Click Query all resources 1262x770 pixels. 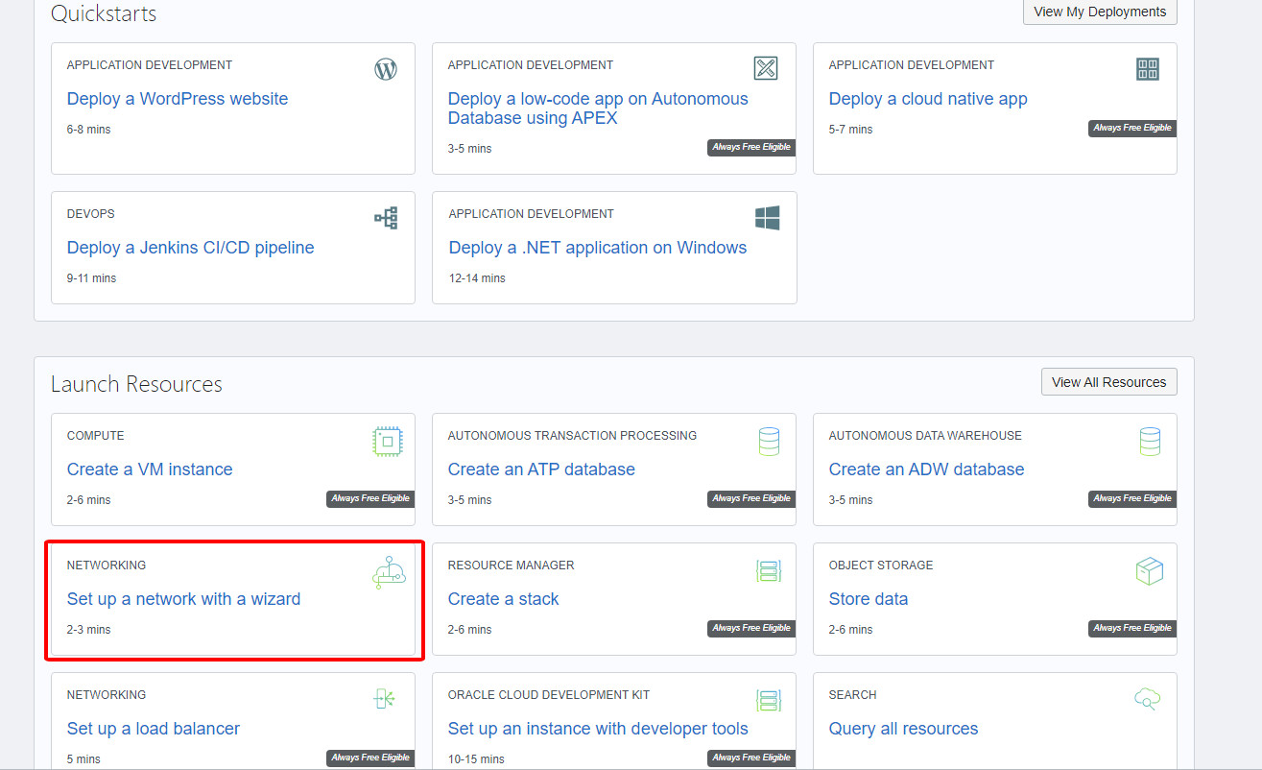pos(903,728)
